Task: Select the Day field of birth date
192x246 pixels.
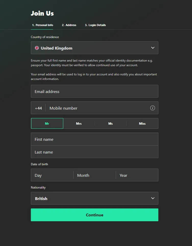Action: [52, 175]
